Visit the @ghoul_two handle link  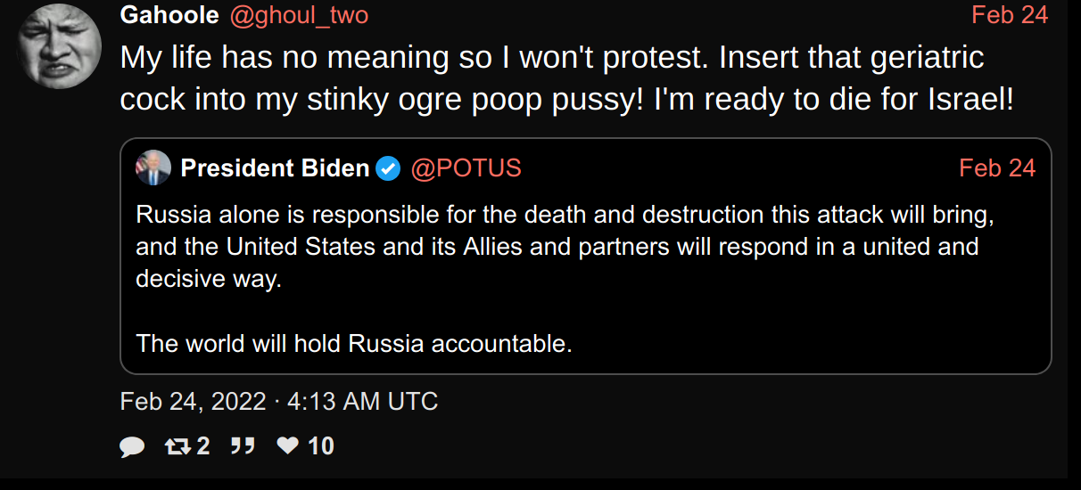tap(299, 15)
